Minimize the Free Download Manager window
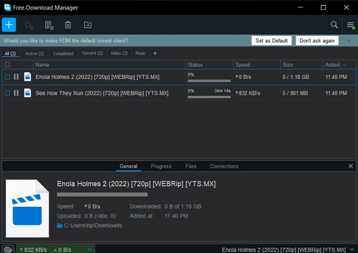 click(x=301, y=8)
